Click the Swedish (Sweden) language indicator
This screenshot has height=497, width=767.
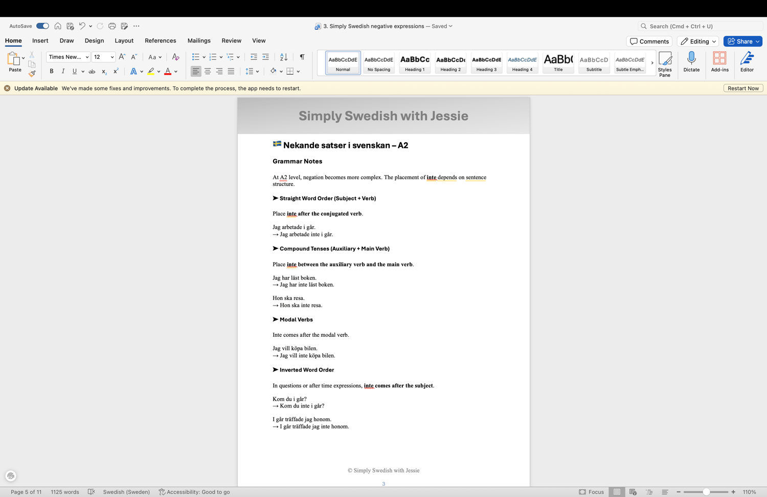126,492
